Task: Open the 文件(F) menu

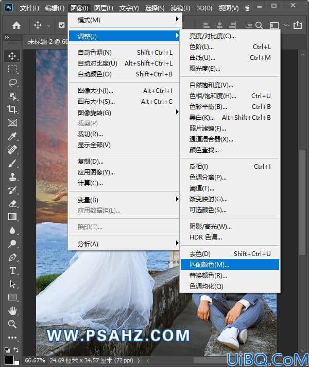Action: (x=29, y=8)
